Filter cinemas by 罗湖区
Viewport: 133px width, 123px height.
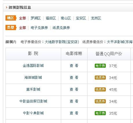pyautogui.click(x=36, y=18)
